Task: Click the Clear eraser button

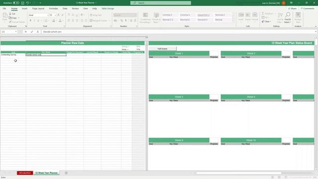Action: pos(266,21)
